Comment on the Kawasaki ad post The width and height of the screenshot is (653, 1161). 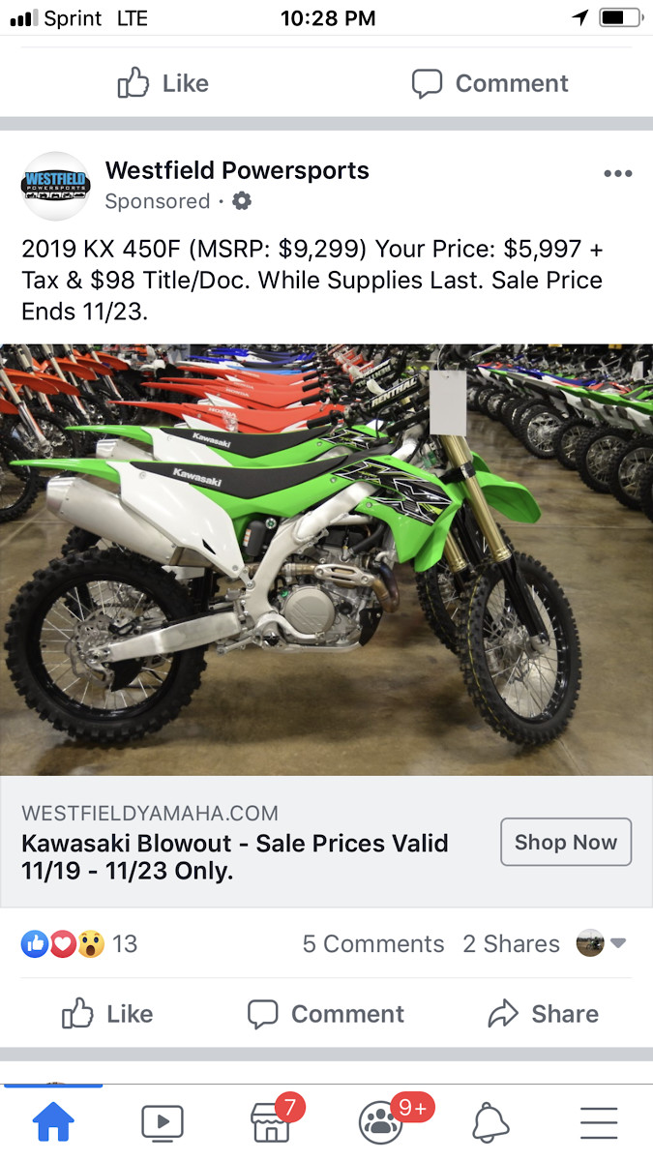[x=325, y=1013]
